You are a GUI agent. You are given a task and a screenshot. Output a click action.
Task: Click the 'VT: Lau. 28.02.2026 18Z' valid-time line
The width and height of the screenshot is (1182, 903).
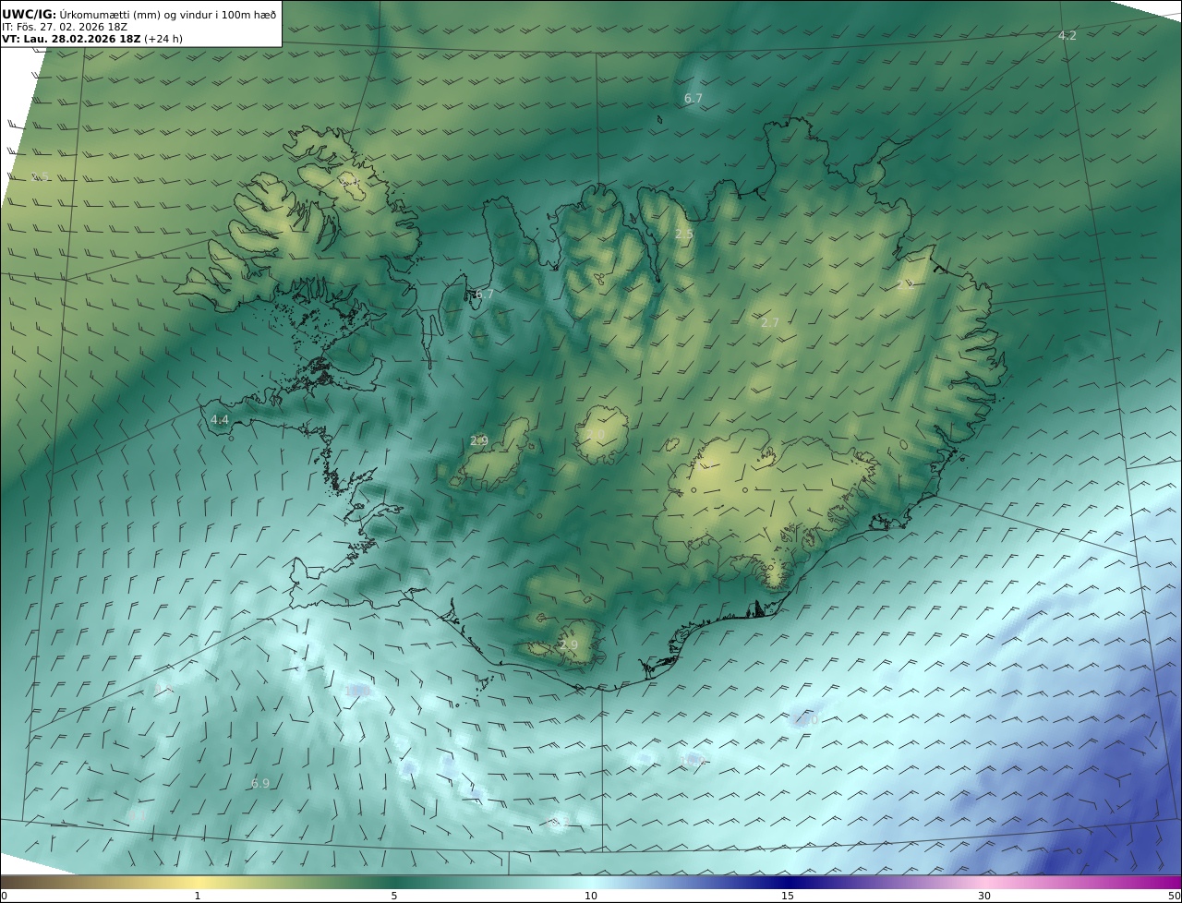pos(71,39)
